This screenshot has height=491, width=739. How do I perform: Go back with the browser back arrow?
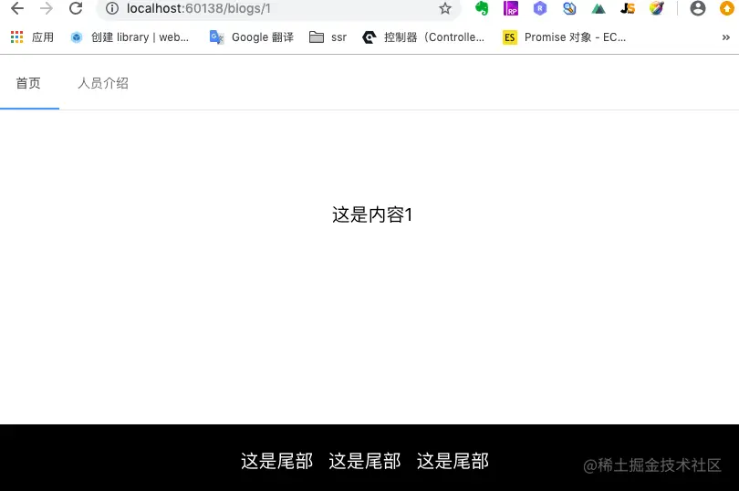[17, 8]
